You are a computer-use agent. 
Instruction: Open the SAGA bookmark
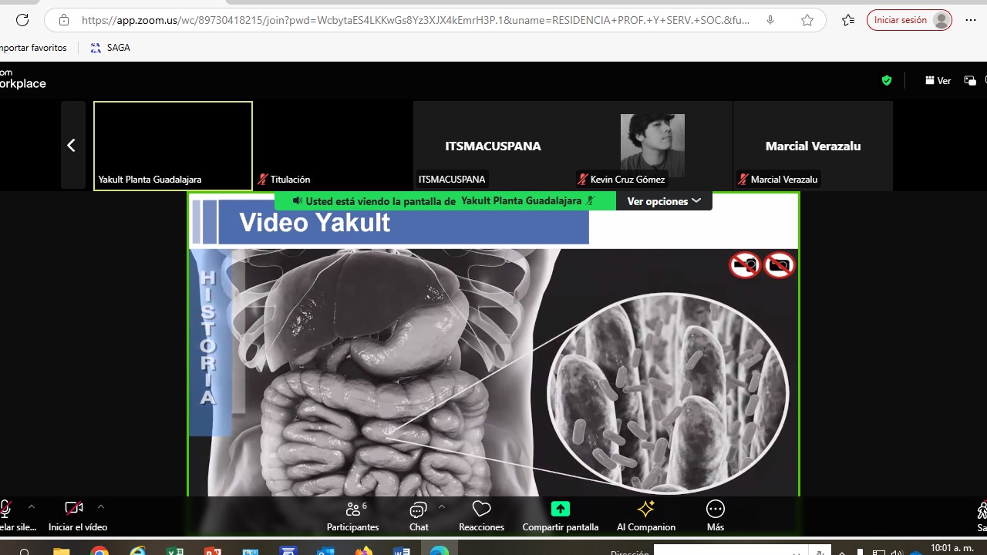110,48
